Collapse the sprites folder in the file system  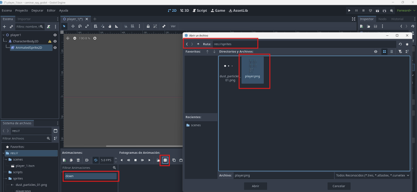(5, 178)
